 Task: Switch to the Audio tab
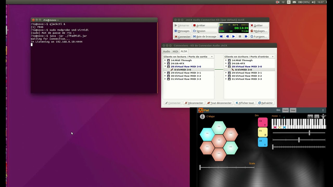coord(166,51)
